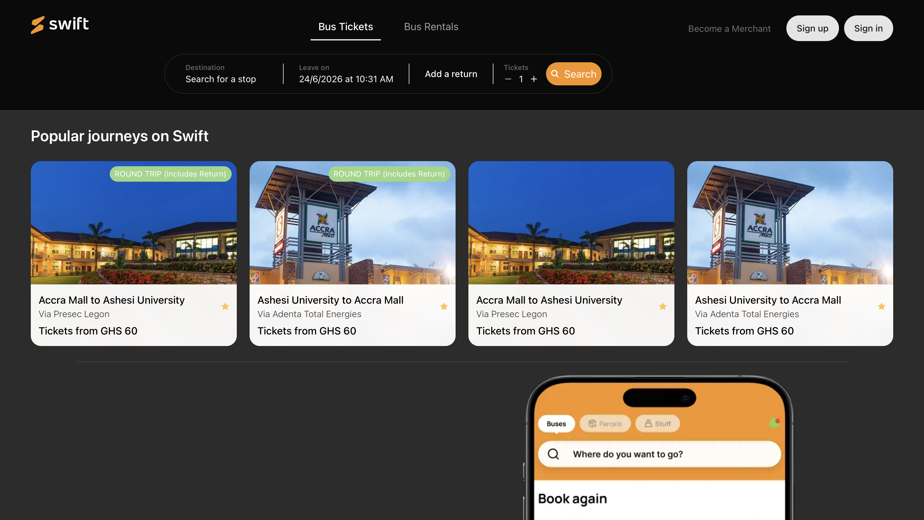This screenshot has width=924, height=520.
Task: Click ROUND TRIP badge on second card
Action: pos(389,174)
